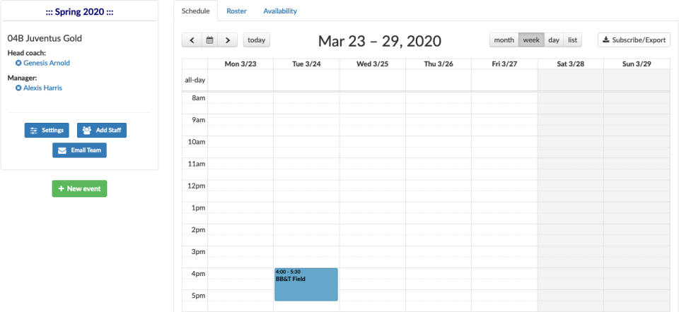Image resolution: width=679 pixels, height=312 pixels.
Task: Open Genesis Arnold coach link
Action: [47, 63]
